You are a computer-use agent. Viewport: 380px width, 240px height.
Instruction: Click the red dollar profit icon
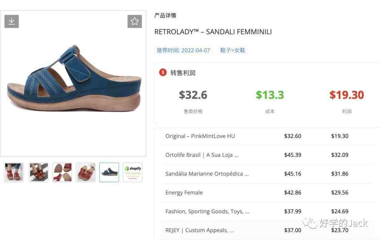(x=163, y=72)
